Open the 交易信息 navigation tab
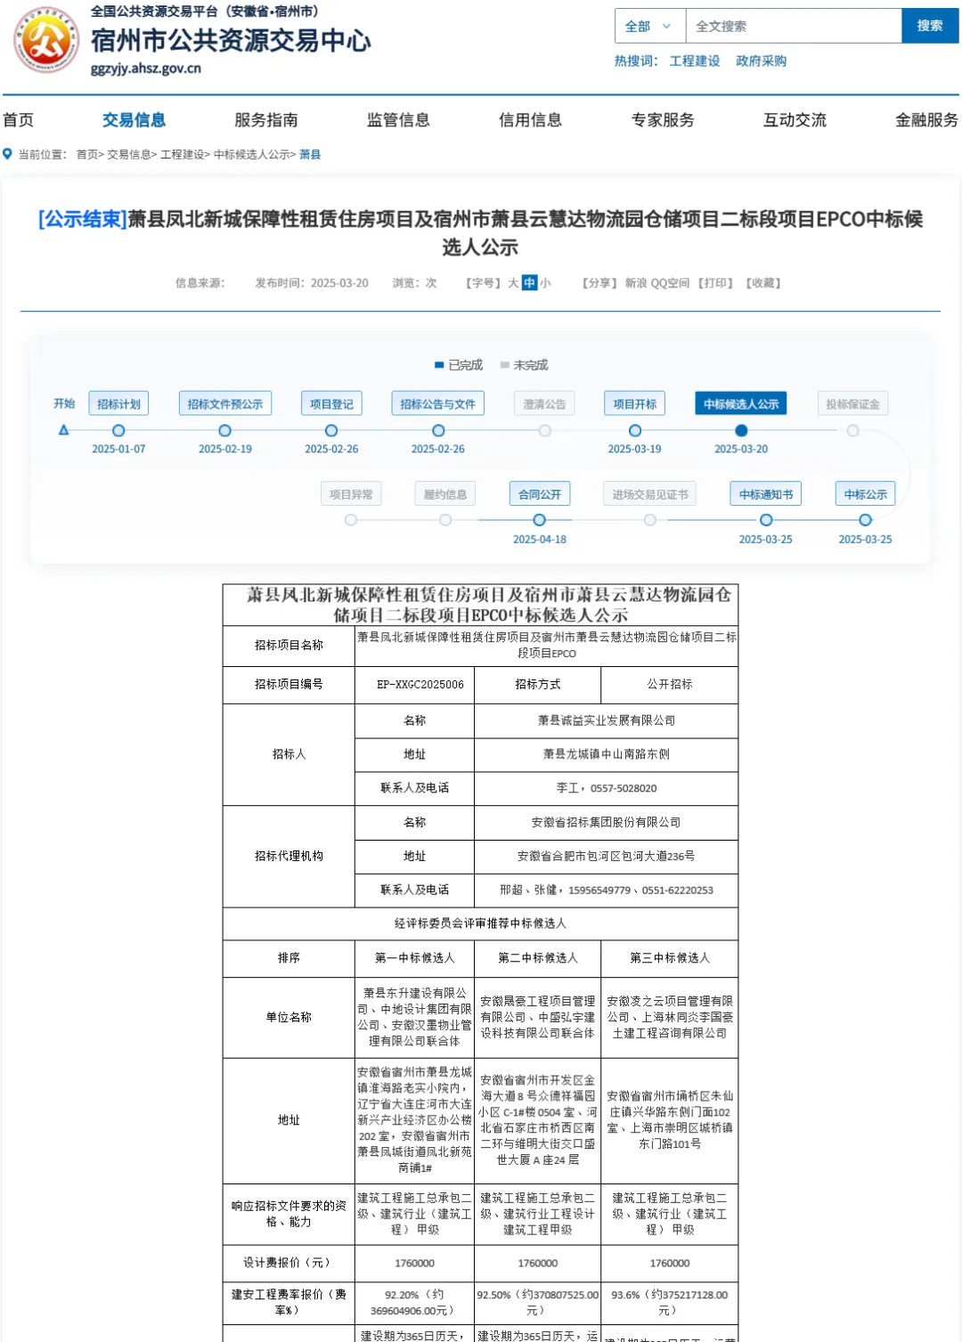Image resolution: width=962 pixels, height=1342 pixels. coord(134,120)
